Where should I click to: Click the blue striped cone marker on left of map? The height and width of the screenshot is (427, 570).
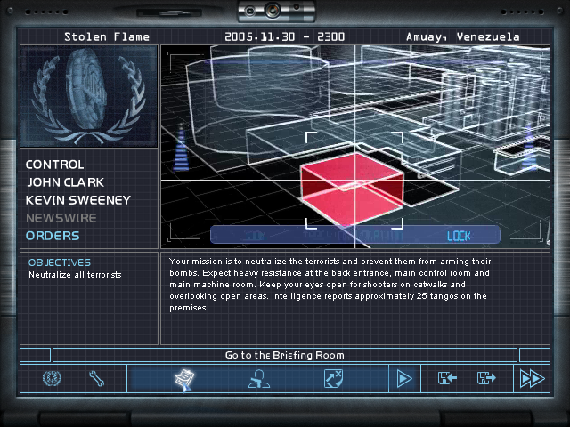point(181,149)
